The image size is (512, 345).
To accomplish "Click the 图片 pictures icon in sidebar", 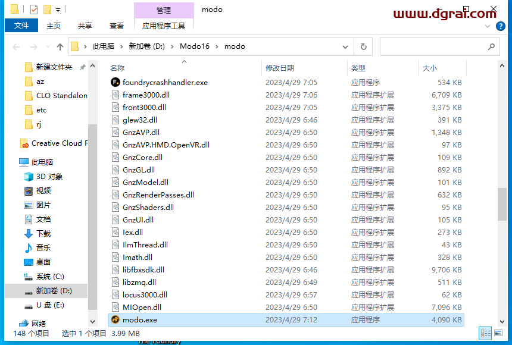I will point(29,205).
